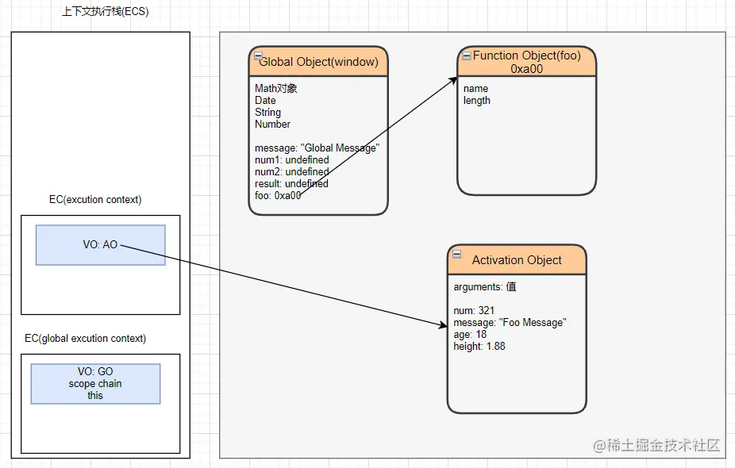The height and width of the screenshot is (468, 735).
Task: Click message: "Global Message" text
Action: [317, 148]
